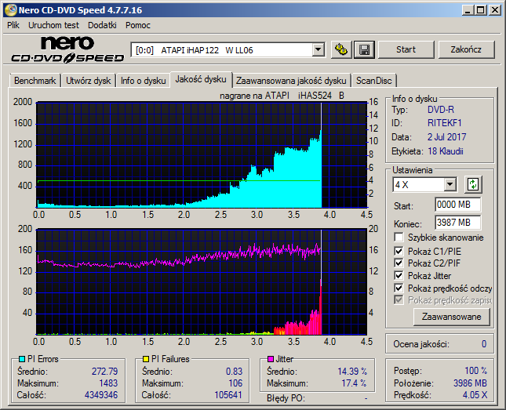Click the disc type DVD-R

point(441,110)
